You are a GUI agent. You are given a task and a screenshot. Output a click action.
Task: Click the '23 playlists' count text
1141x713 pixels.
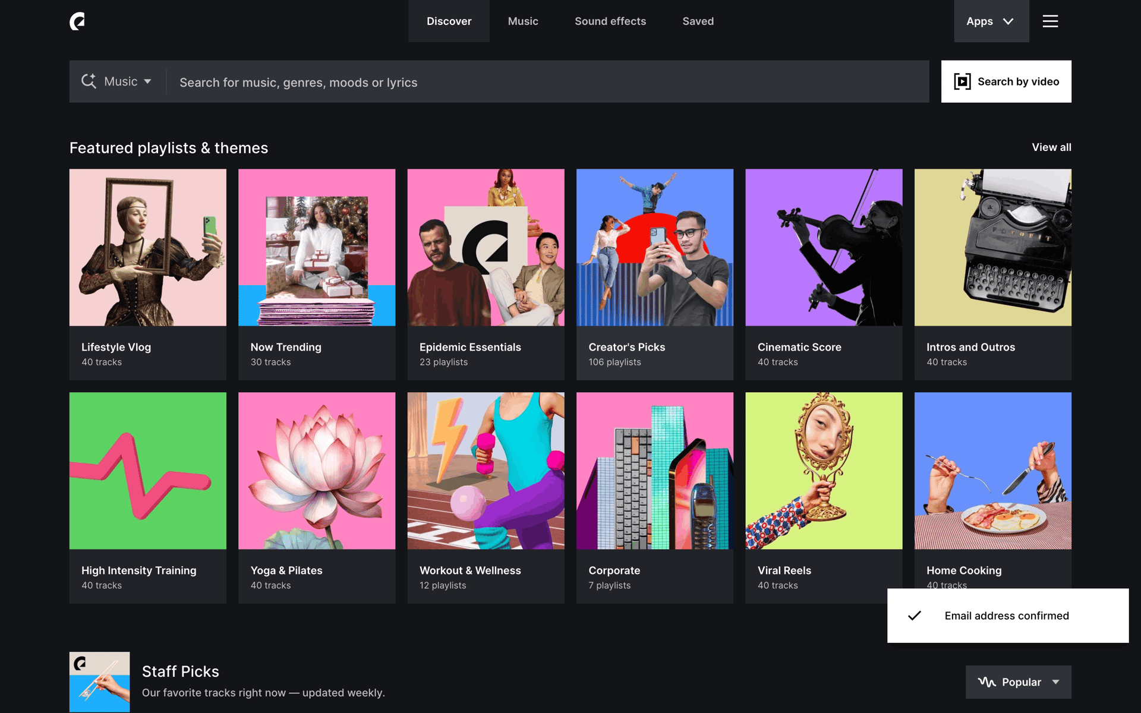point(443,362)
